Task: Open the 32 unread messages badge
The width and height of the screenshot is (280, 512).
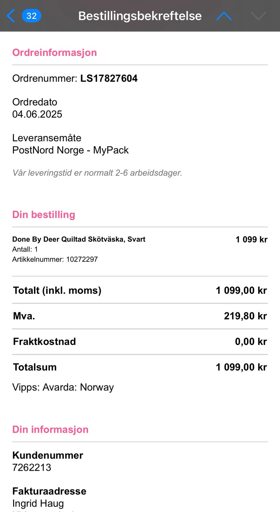Action: click(x=31, y=16)
